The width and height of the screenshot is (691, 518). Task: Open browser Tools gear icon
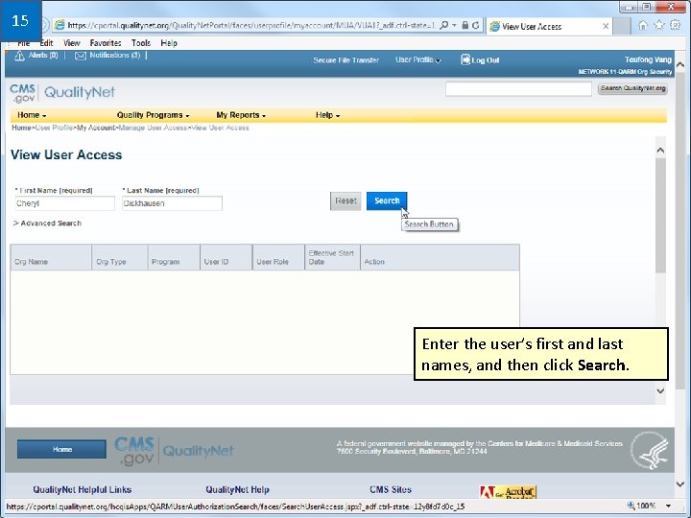click(x=675, y=25)
